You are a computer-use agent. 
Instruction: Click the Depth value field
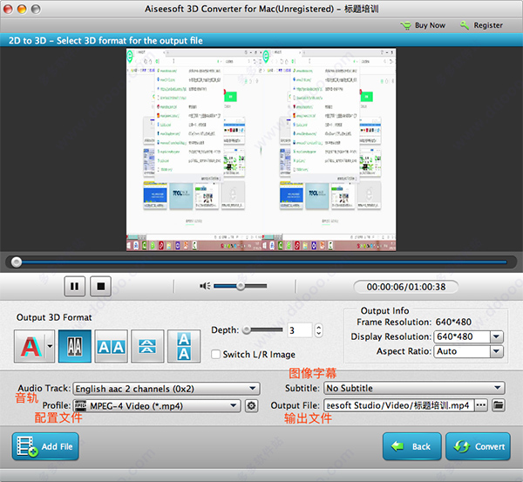click(x=300, y=330)
